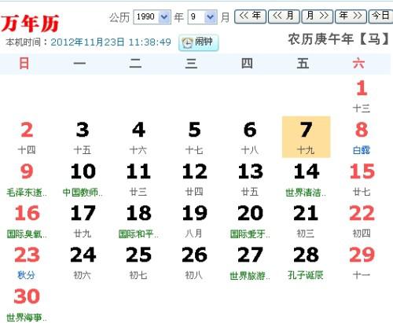The width and height of the screenshot is (393, 323).
Task: Select September 10 中国教师..
Action: click(83, 179)
